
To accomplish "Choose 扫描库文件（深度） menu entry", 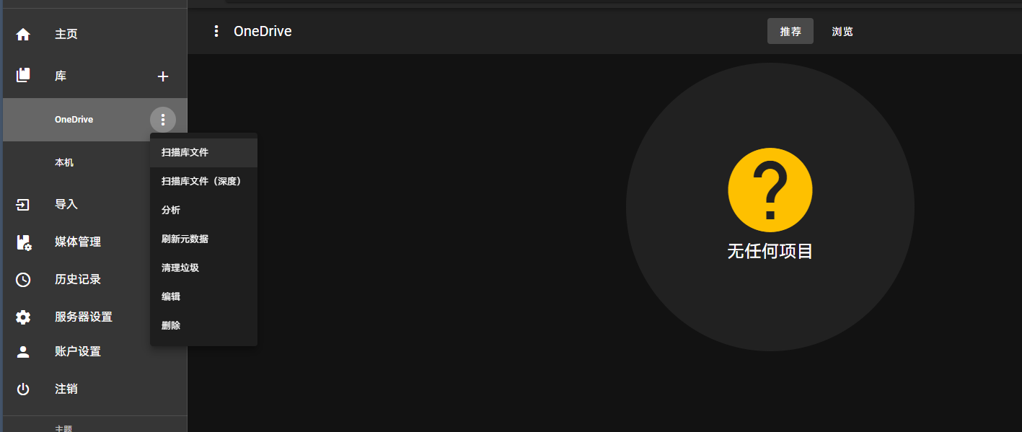I will [203, 182].
